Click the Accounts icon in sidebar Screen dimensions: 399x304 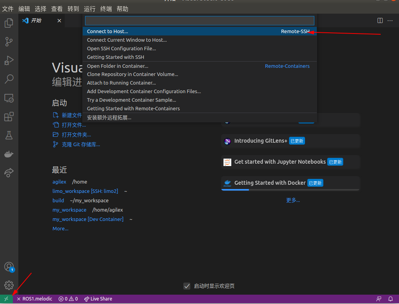click(9, 267)
